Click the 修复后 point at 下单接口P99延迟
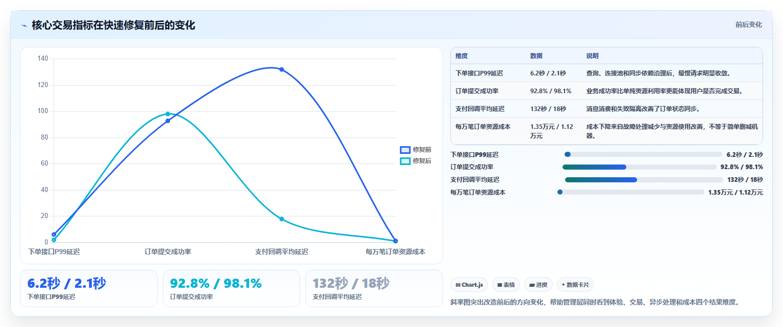This screenshot has width=783, height=327. [54, 240]
